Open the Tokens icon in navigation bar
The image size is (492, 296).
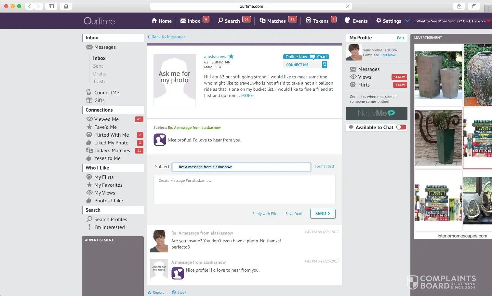tap(309, 20)
